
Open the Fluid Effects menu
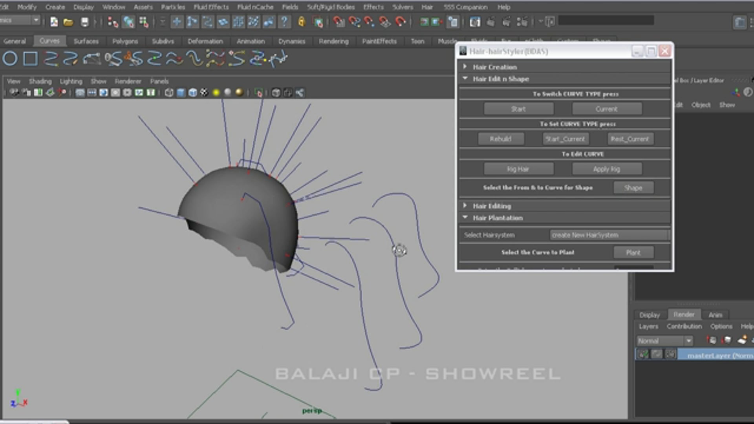coord(211,7)
